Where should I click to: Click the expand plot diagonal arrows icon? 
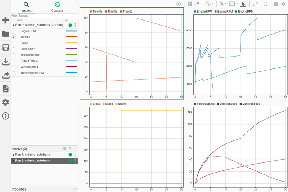point(255,4)
